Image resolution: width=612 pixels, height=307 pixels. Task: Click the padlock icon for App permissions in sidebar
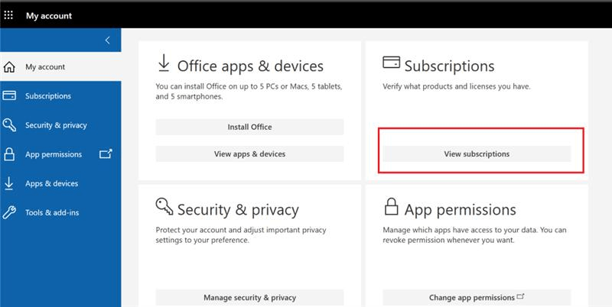[x=9, y=154]
